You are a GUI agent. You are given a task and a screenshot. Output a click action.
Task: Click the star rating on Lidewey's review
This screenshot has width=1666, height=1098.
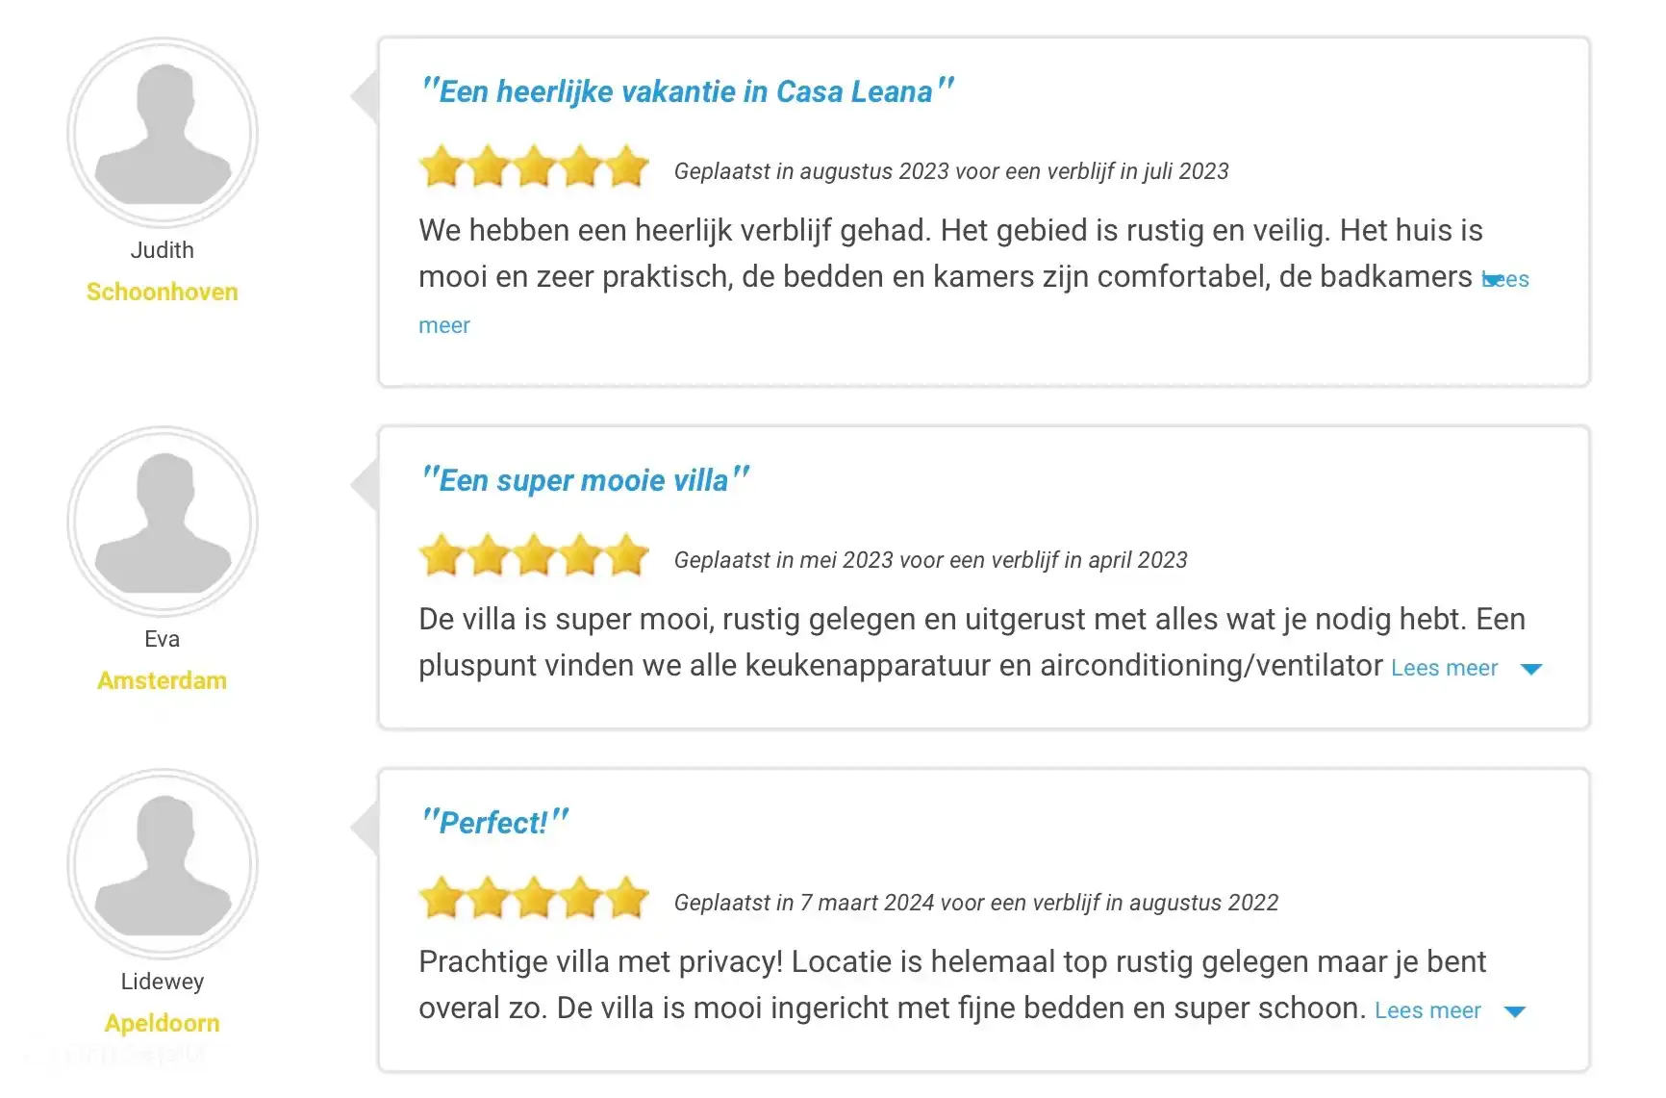534,899
